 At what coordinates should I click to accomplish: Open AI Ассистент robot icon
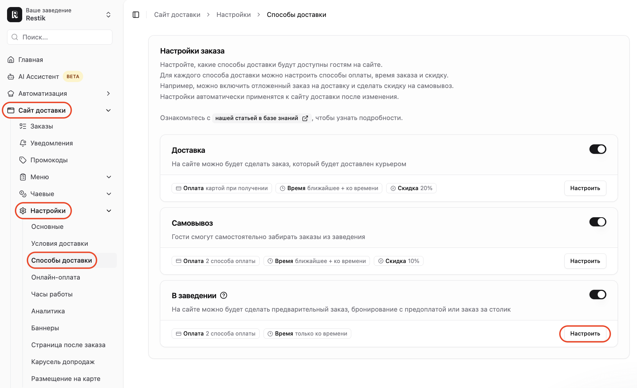tap(11, 77)
